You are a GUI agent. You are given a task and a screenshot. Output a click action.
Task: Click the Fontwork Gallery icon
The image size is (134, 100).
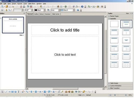(x=66, y=92)
